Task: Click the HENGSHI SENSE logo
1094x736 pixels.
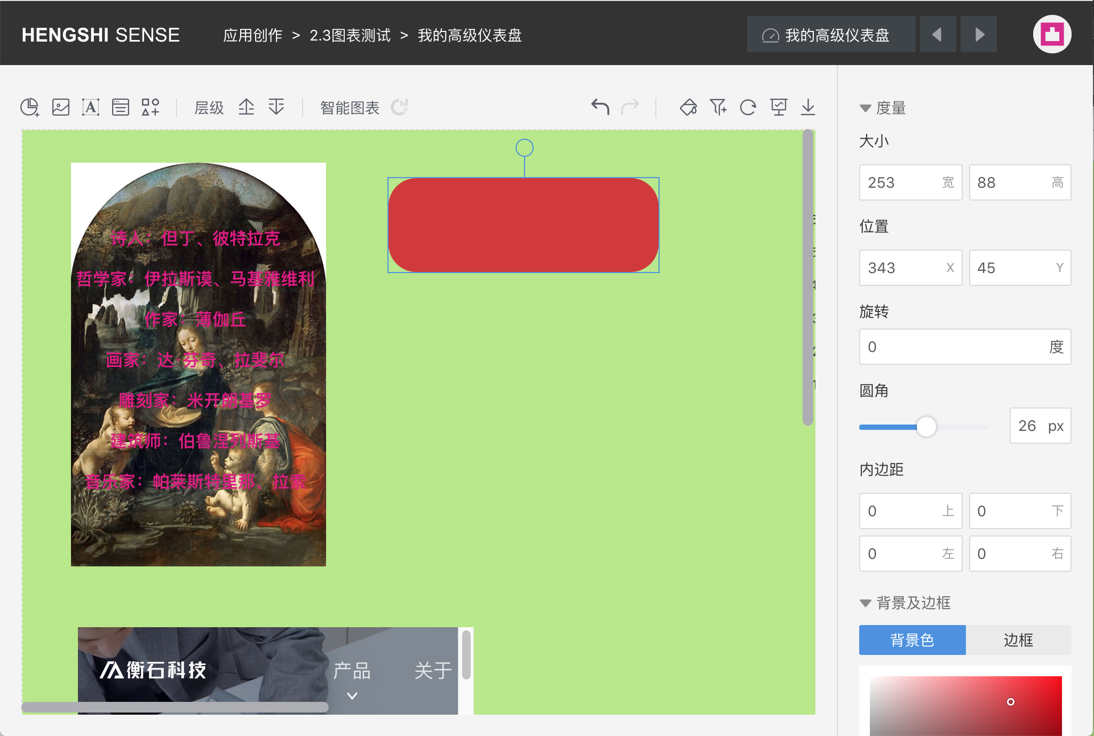Action: tap(101, 35)
